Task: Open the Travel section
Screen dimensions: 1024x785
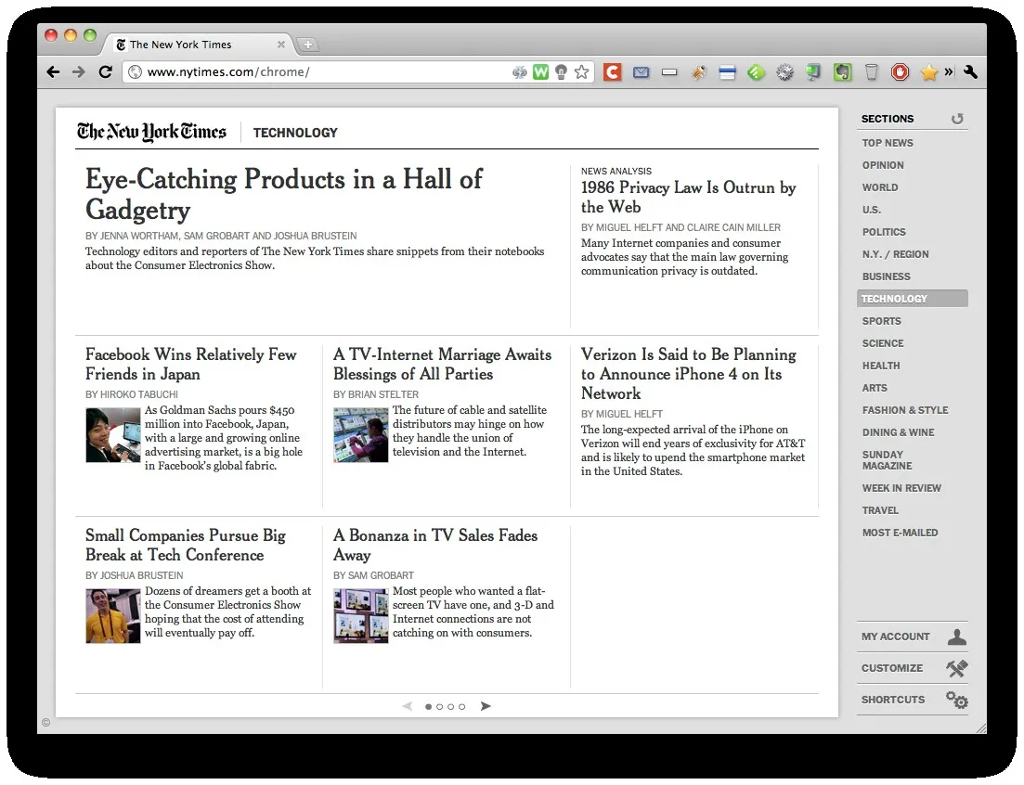Action: pos(880,510)
